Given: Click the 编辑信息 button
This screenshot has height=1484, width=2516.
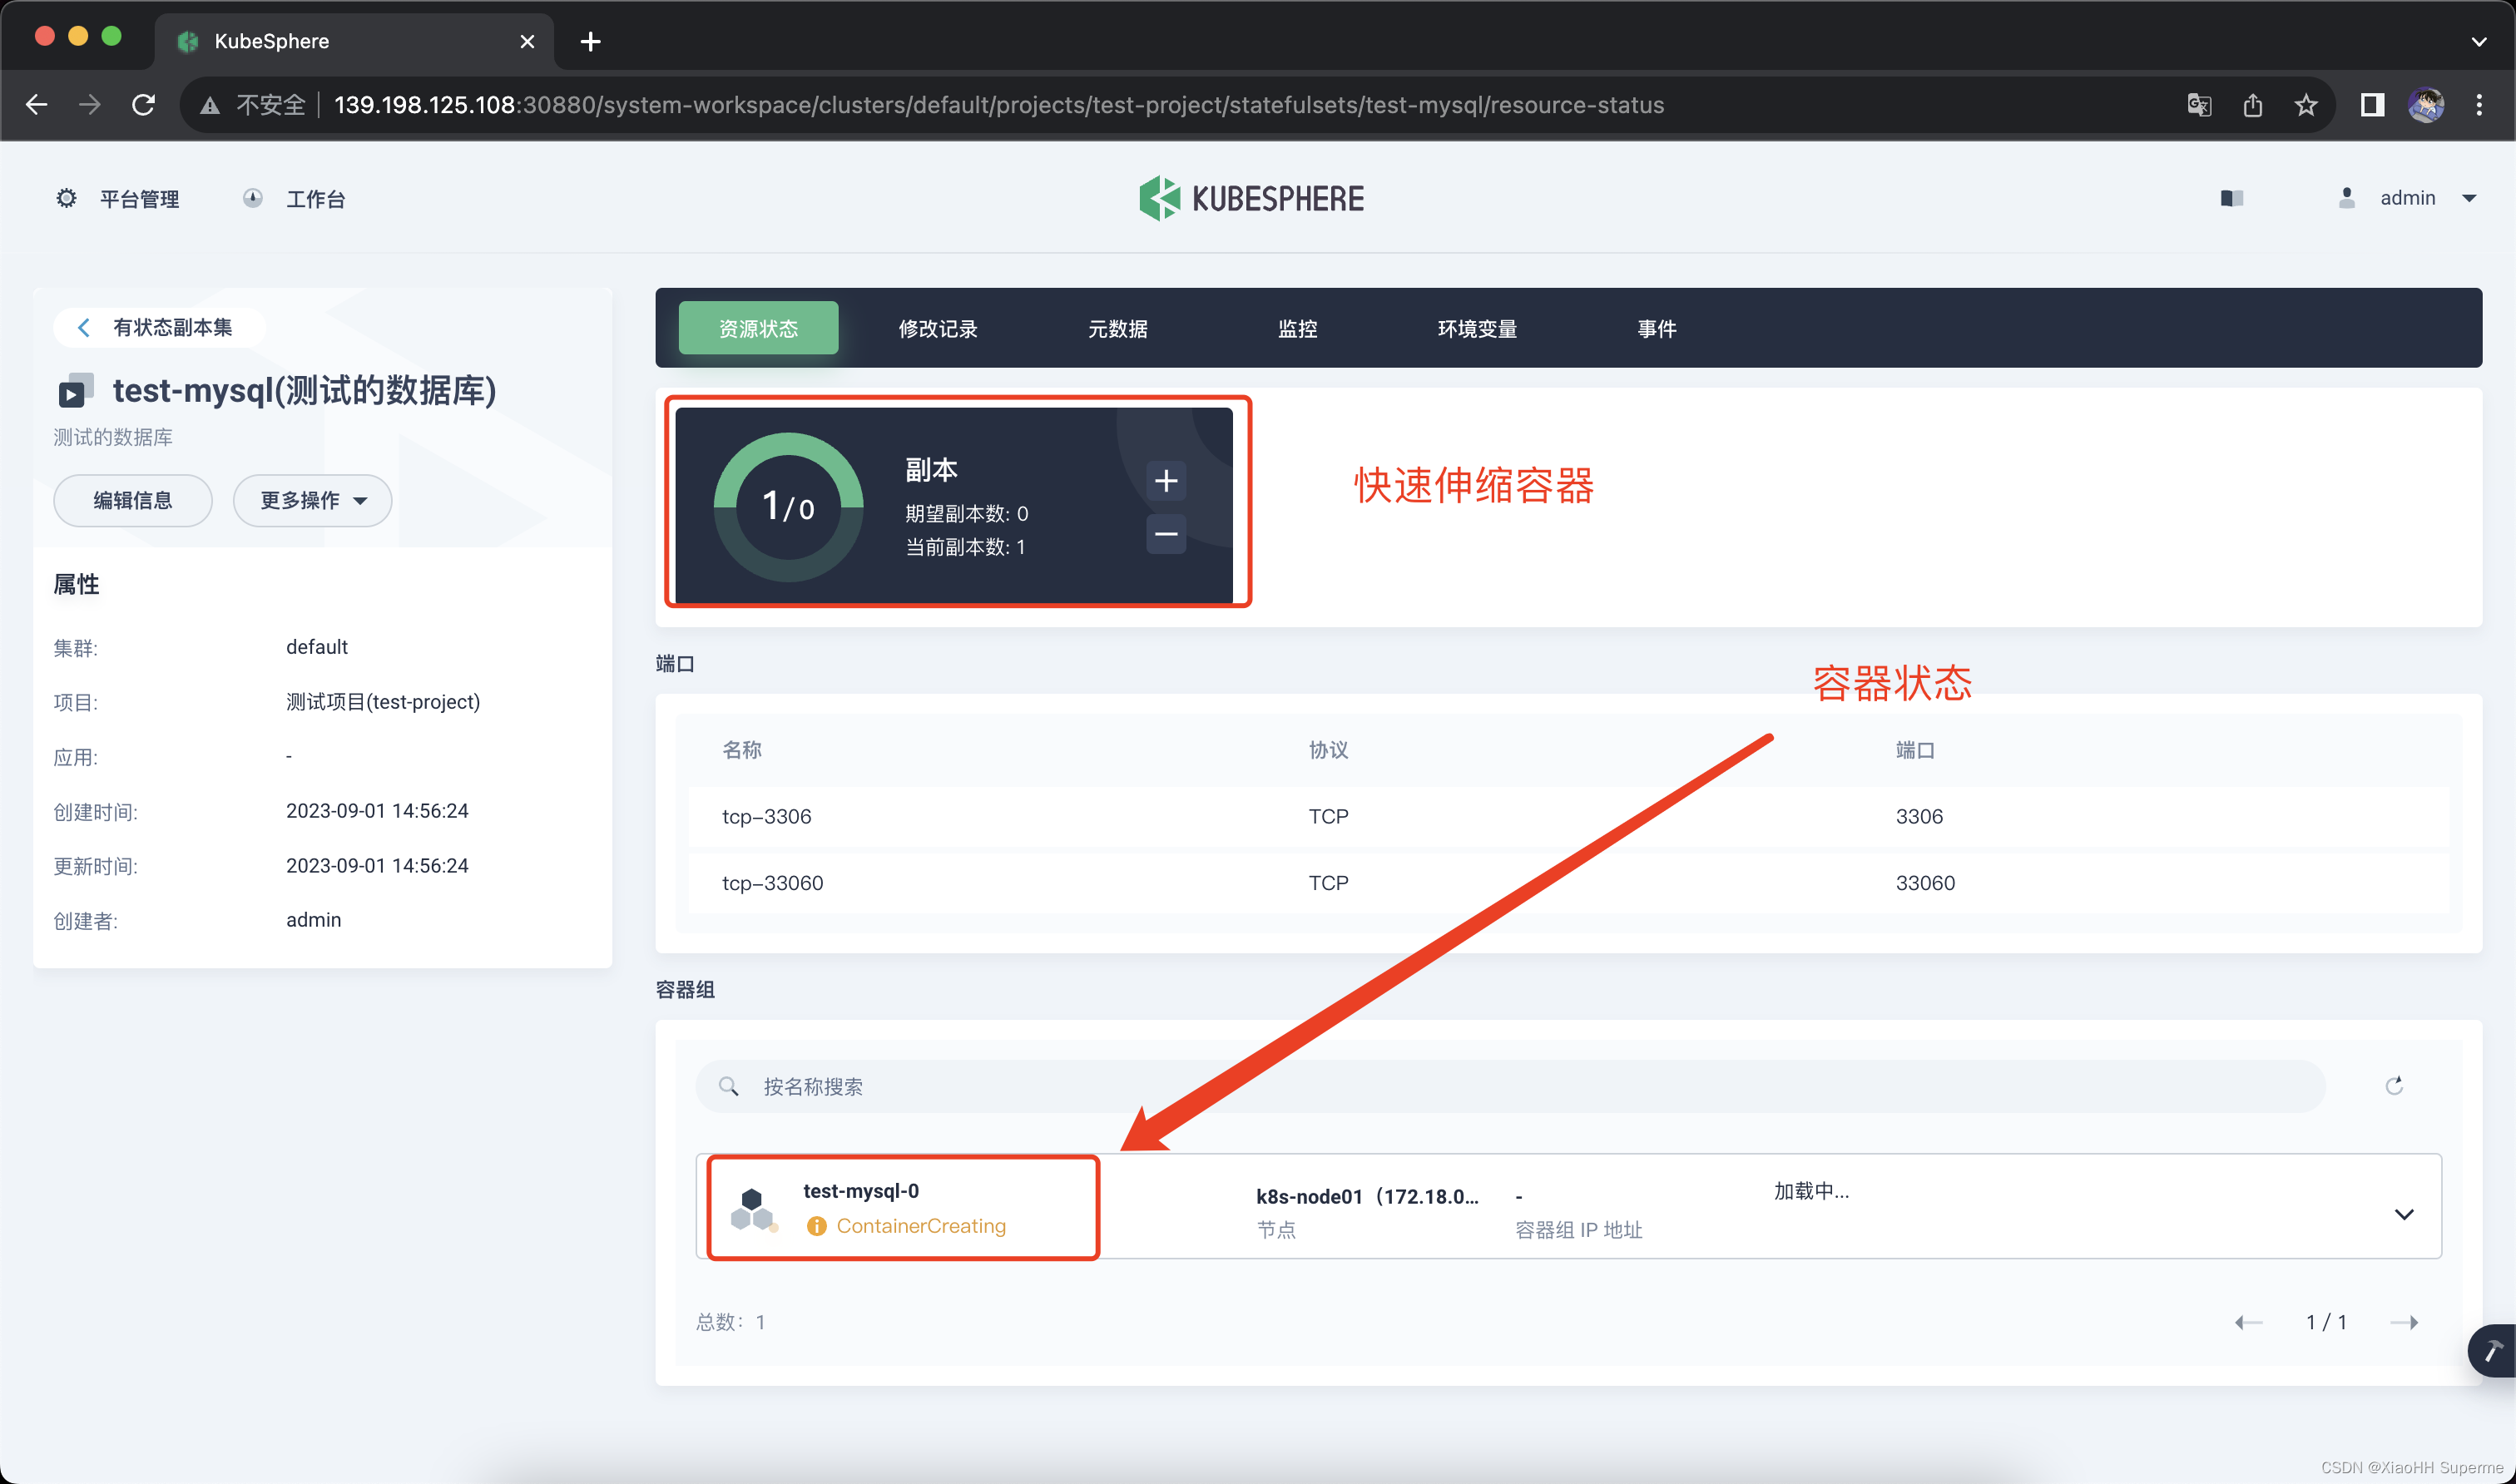Looking at the screenshot, I should tap(132, 500).
